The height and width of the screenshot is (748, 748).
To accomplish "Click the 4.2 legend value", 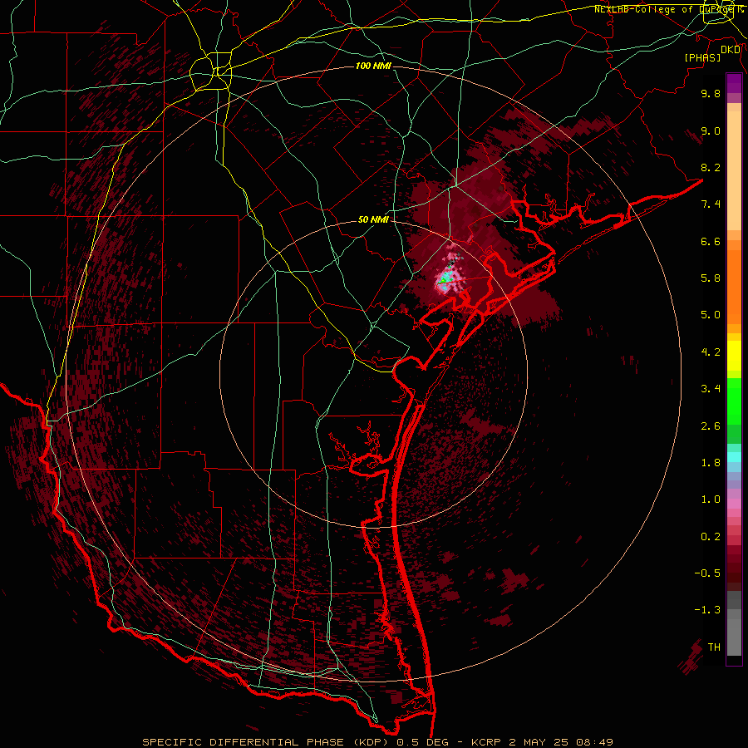I will [x=711, y=352].
